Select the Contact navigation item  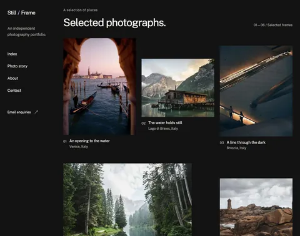click(x=14, y=91)
